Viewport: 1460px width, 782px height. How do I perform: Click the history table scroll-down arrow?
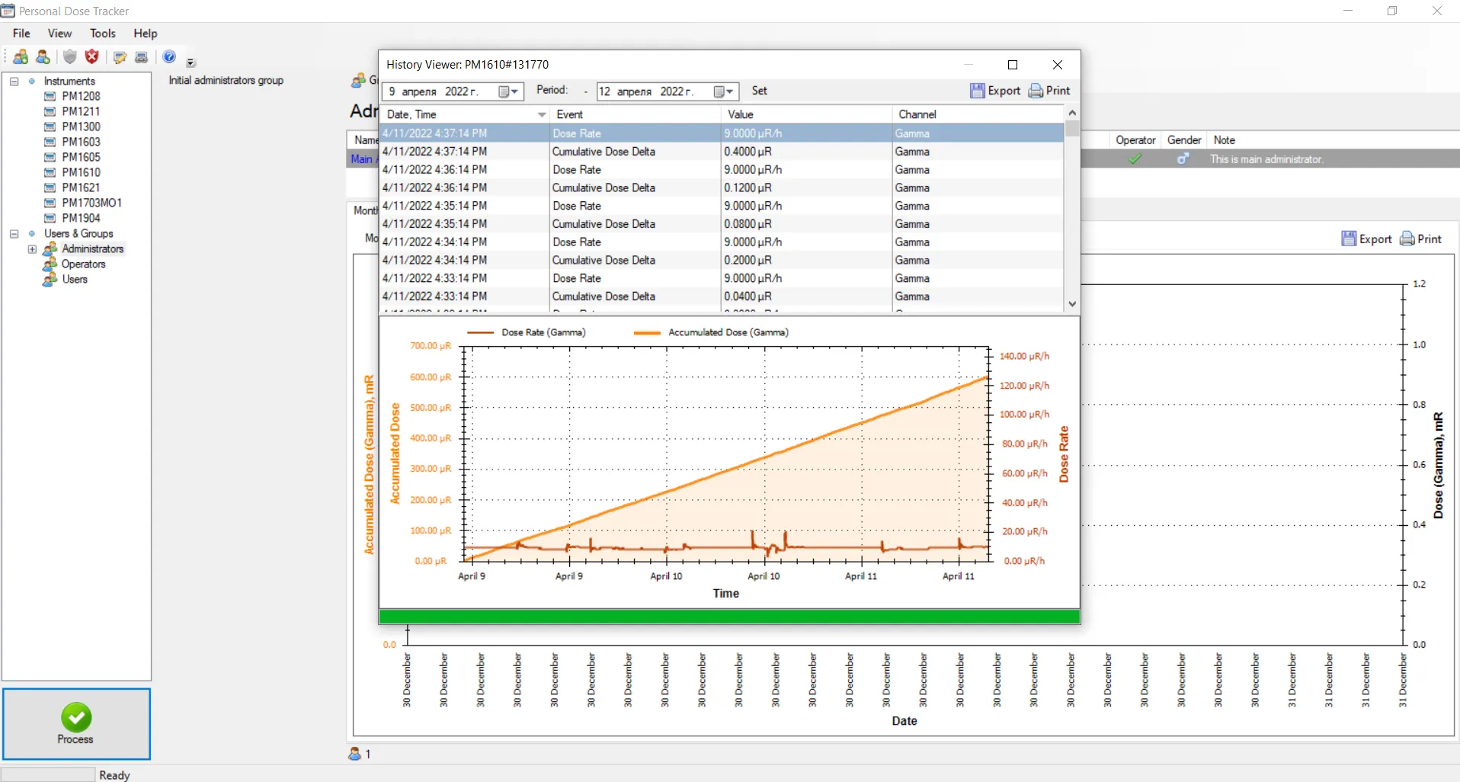pyautogui.click(x=1072, y=303)
